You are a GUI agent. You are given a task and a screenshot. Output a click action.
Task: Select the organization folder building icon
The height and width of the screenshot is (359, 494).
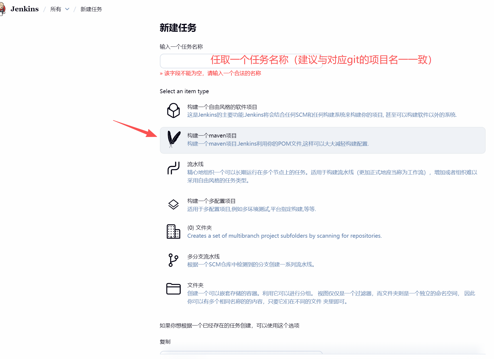173,231
